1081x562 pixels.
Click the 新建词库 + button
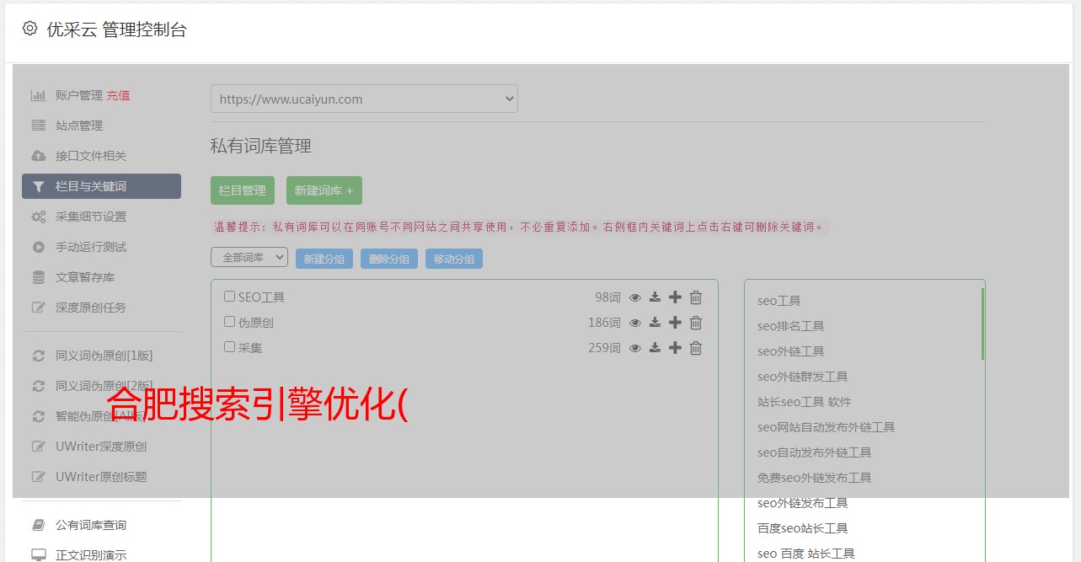[324, 190]
